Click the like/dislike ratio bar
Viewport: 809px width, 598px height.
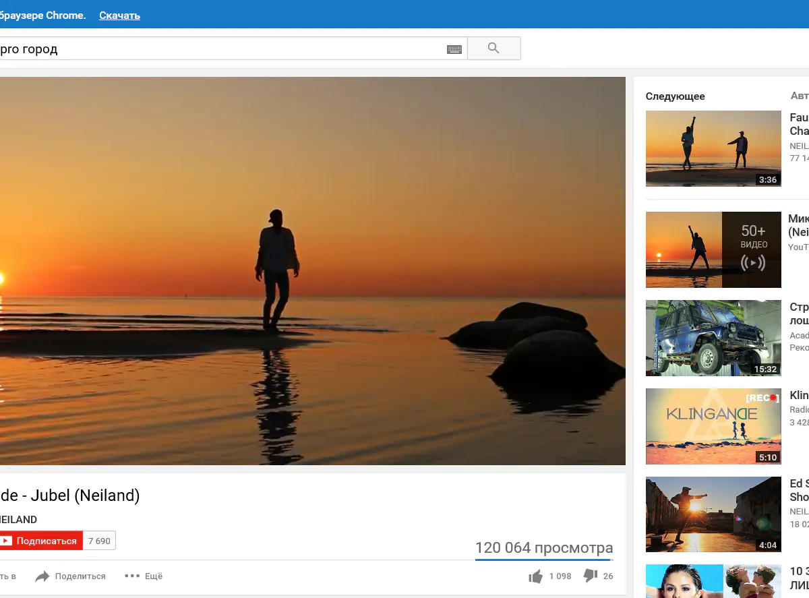pyautogui.click(x=543, y=560)
